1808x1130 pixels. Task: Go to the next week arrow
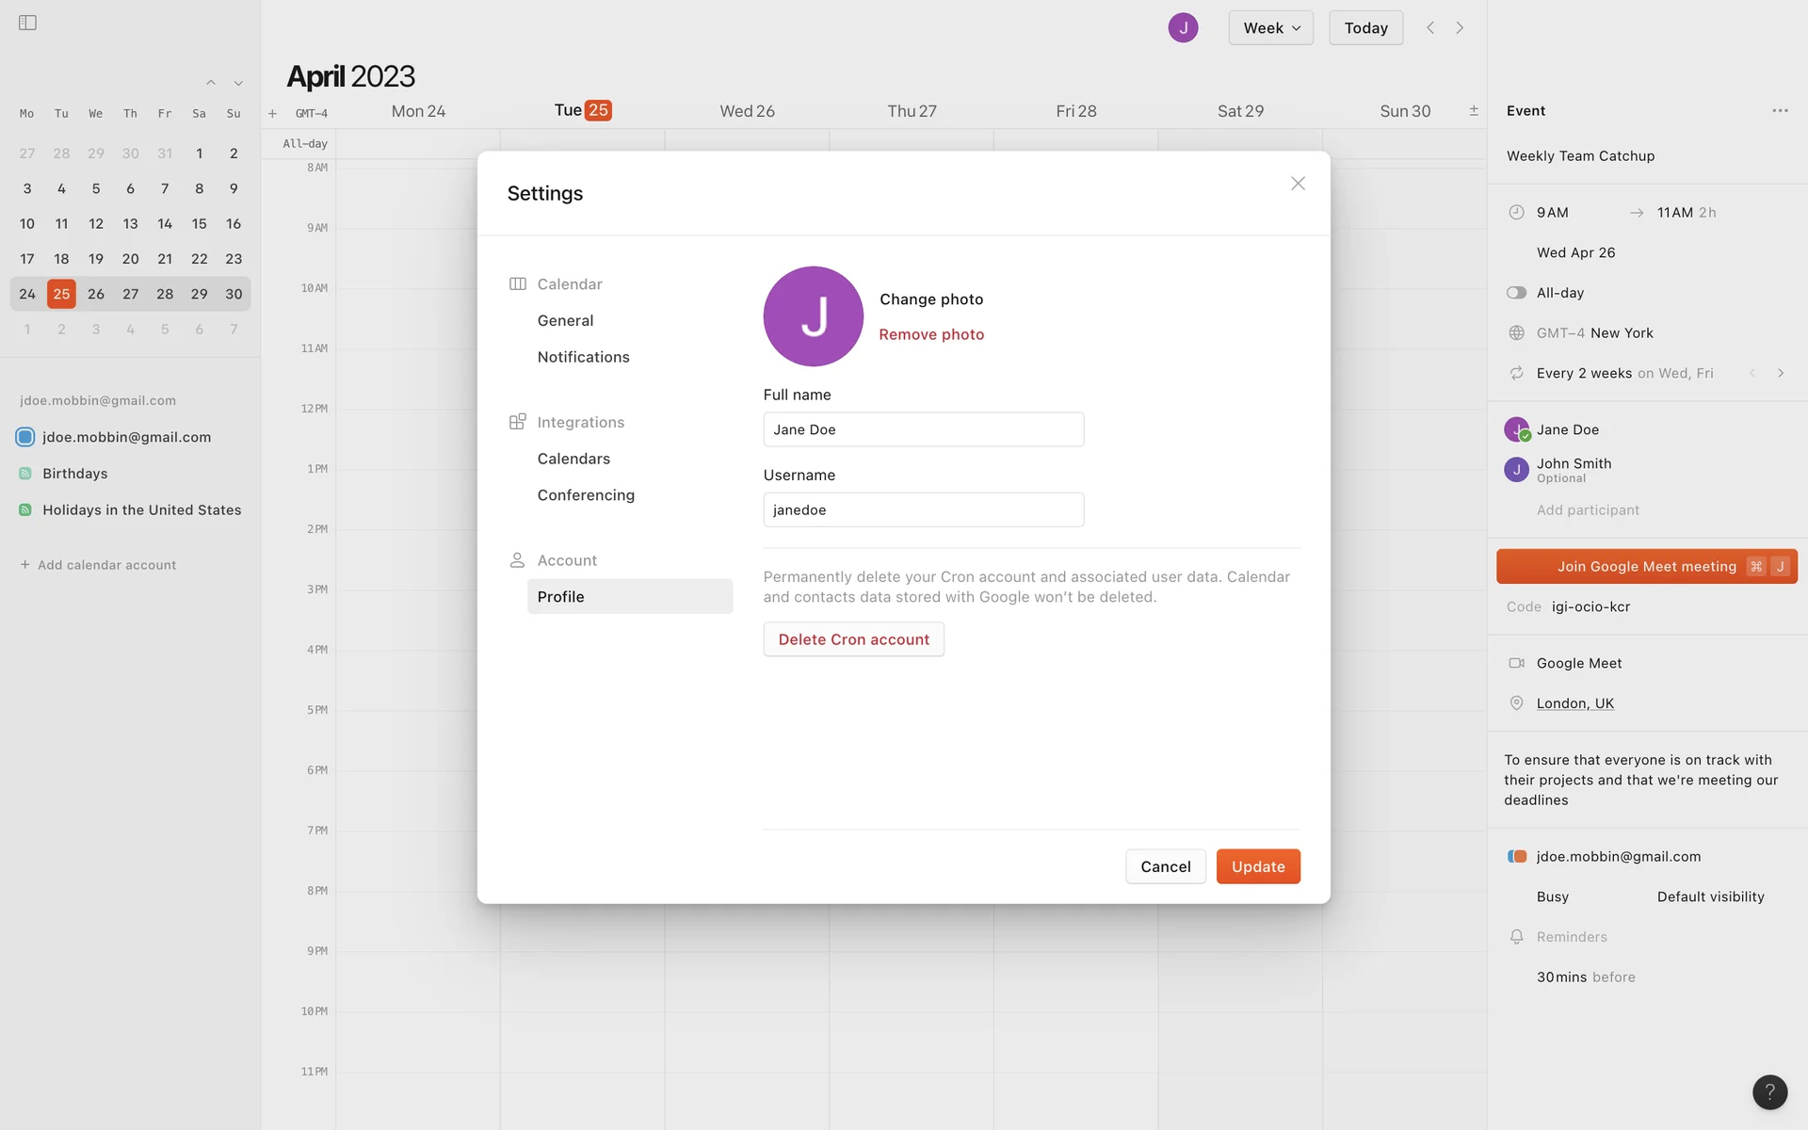1460,28
